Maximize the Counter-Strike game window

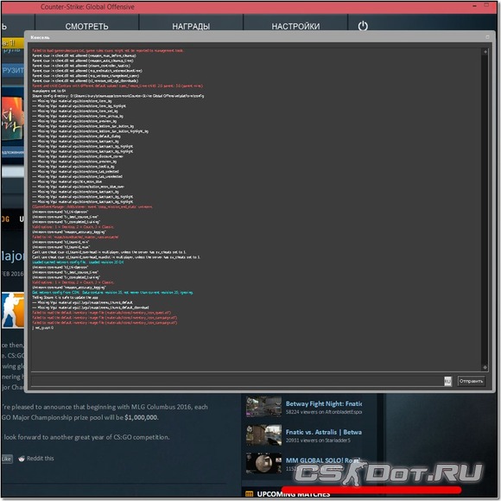tap(486, 5)
